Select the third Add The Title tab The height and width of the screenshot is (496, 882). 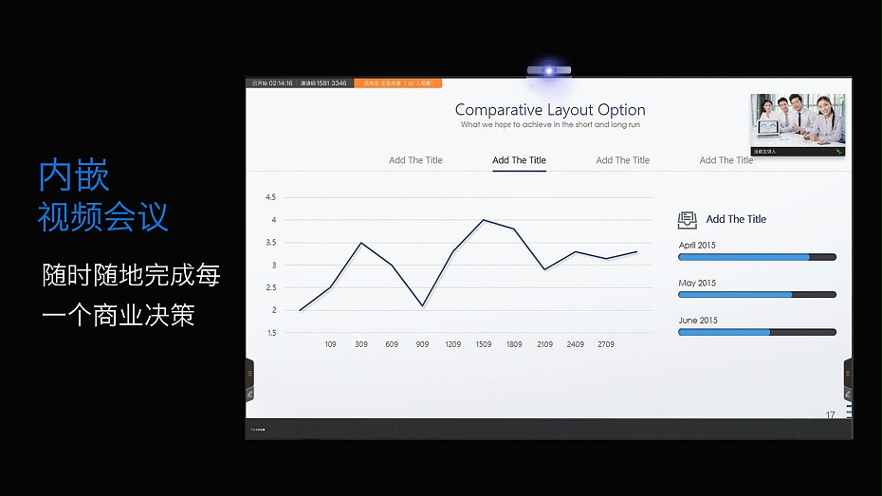[623, 160]
